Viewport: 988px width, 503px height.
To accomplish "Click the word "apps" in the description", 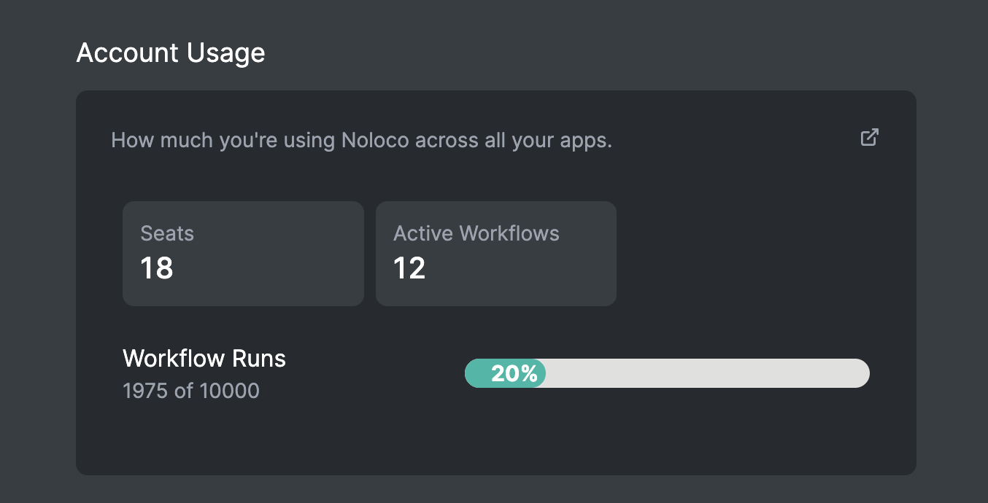I will [x=586, y=141].
